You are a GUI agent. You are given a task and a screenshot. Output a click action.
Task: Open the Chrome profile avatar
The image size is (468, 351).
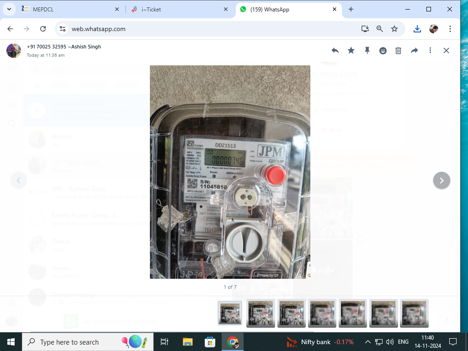coord(434,29)
